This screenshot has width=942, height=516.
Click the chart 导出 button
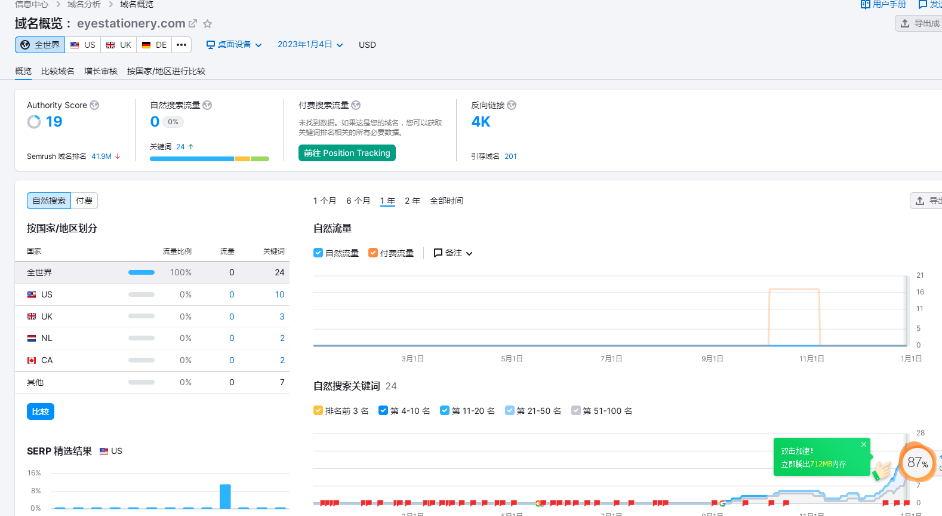[926, 201]
